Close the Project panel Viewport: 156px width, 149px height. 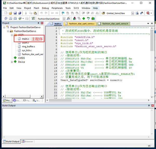(x=42, y=23)
